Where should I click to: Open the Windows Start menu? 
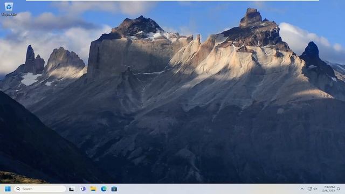coord(8,189)
